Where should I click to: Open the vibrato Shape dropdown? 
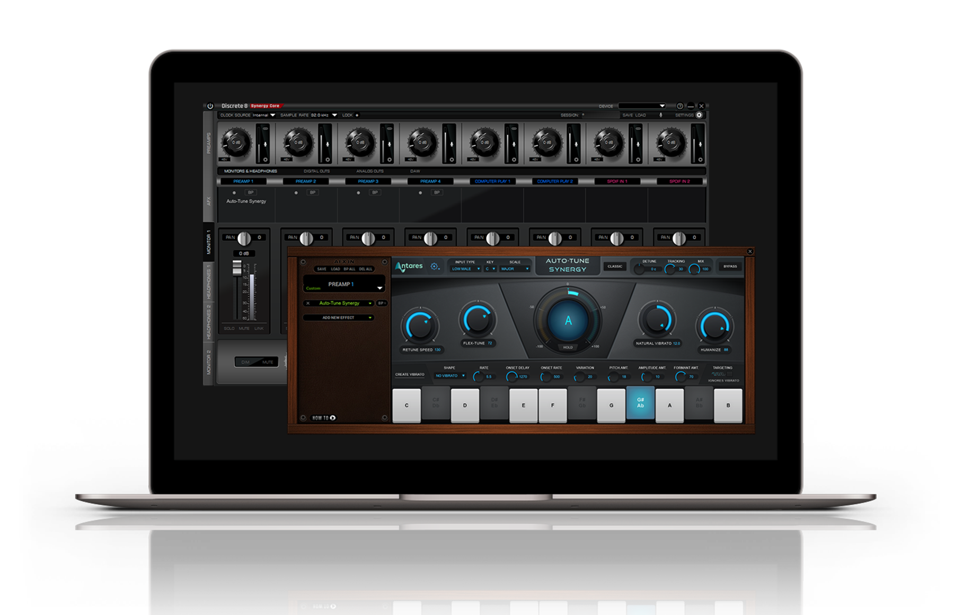[449, 376]
